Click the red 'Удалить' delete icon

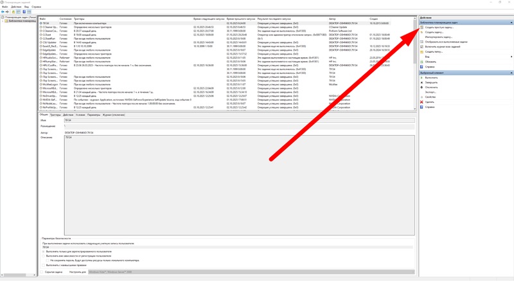click(421, 102)
